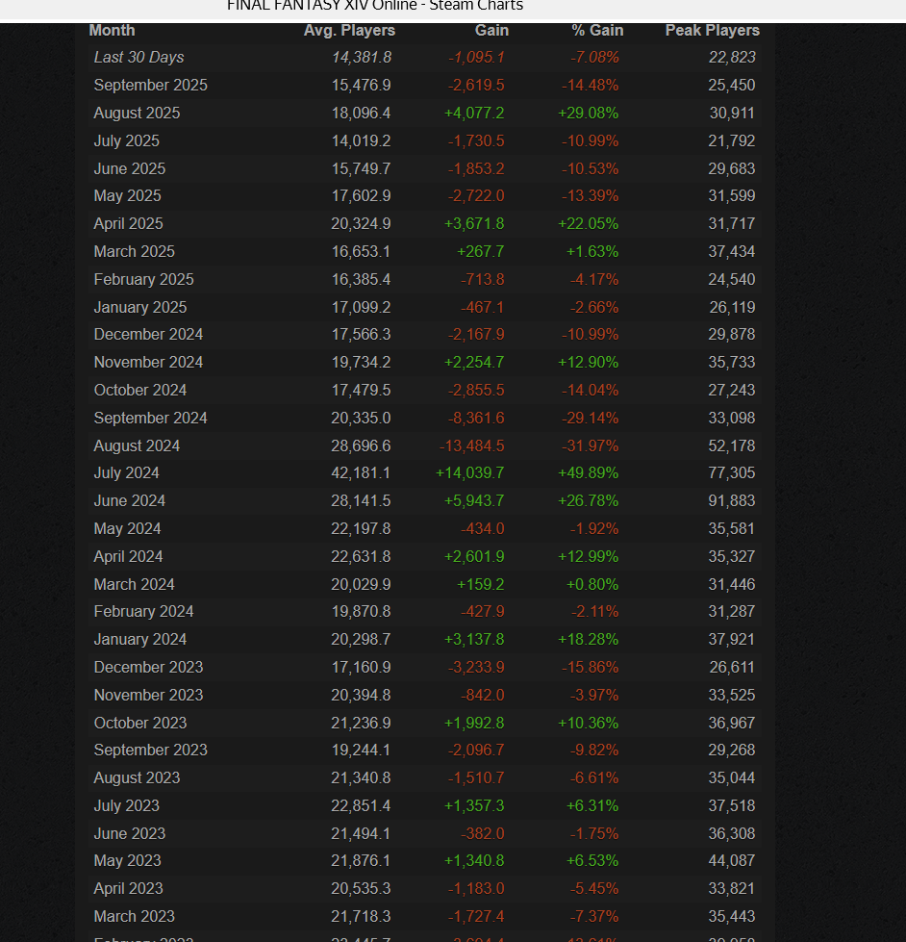The width and height of the screenshot is (906, 942).
Task: Click March 2023 month cell
Action: point(135,917)
